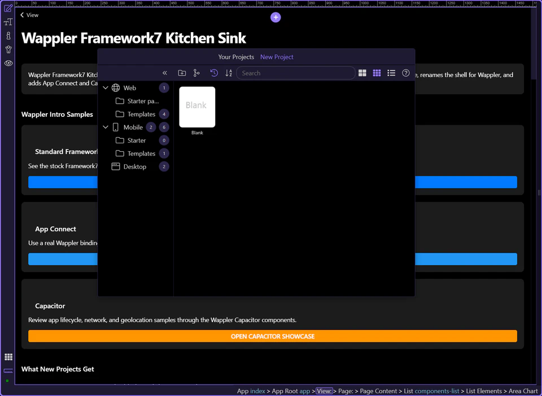Click the Desktop badge showing 2
542x396 pixels.
(x=164, y=167)
